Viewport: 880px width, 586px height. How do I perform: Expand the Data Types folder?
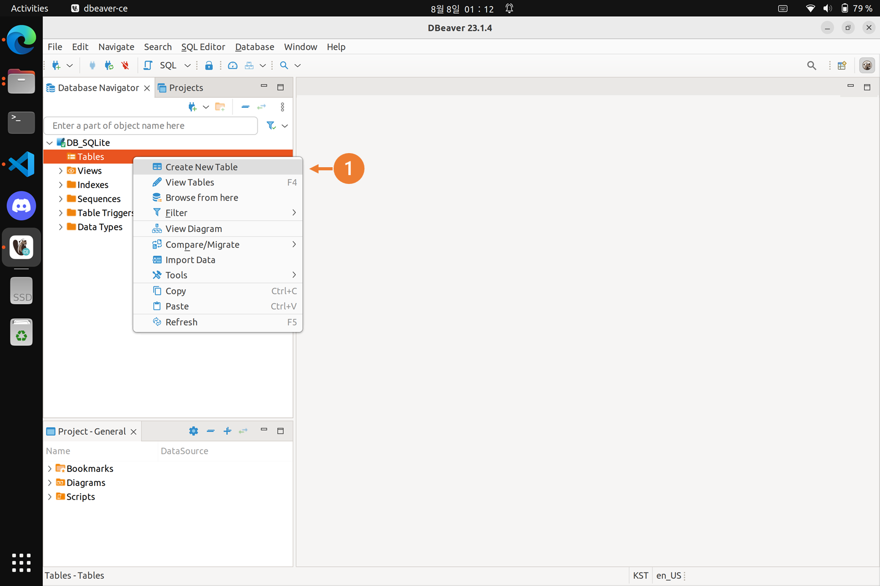pyautogui.click(x=60, y=227)
